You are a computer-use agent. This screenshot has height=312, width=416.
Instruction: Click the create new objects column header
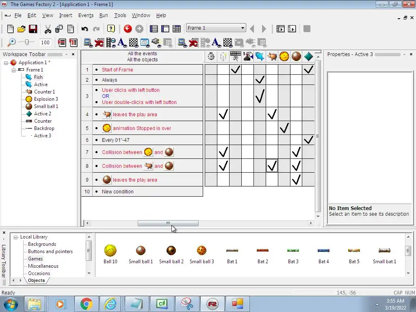point(223,56)
